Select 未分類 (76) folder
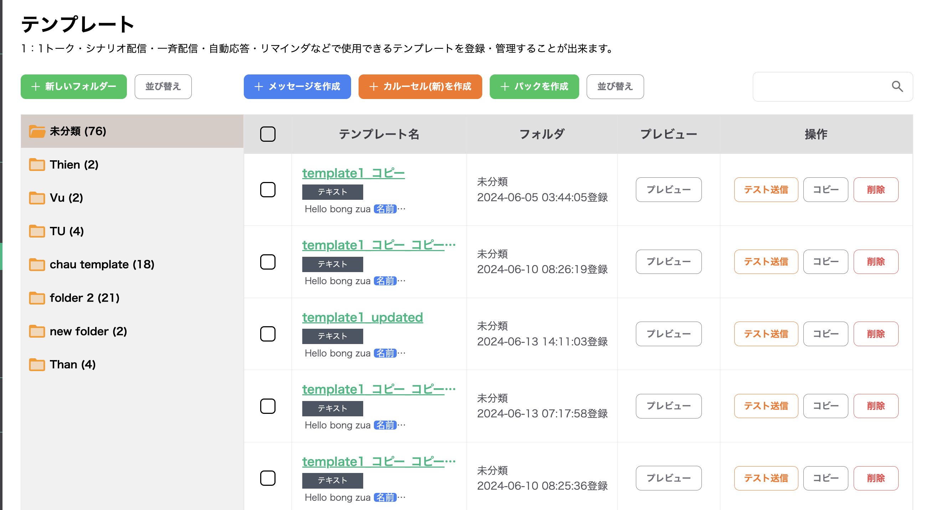This screenshot has height=510, width=931. pyautogui.click(x=132, y=131)
